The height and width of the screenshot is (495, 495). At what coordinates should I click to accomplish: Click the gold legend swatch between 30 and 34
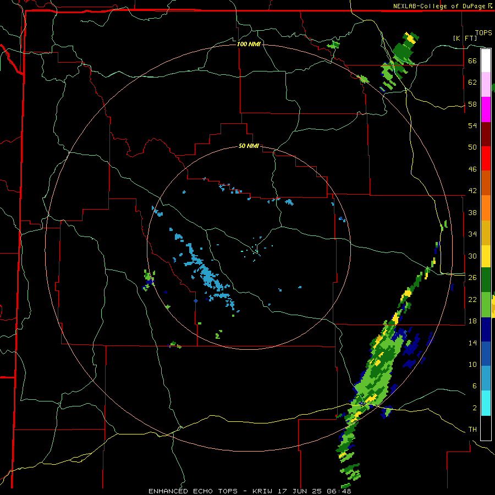pos(486,233)
